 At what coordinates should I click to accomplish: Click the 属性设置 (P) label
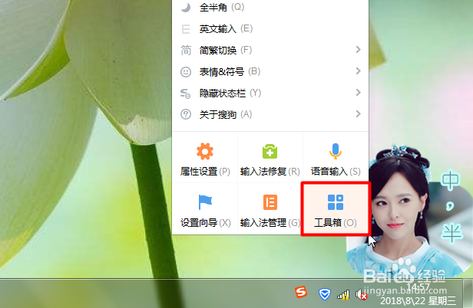point(205,172)
